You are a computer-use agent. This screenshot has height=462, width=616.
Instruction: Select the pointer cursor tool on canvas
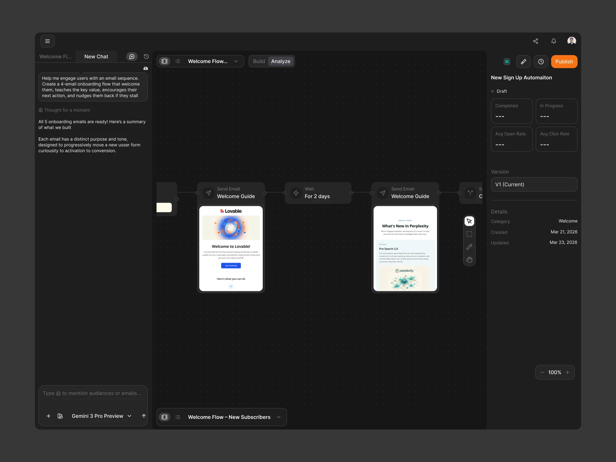point(469,221)
